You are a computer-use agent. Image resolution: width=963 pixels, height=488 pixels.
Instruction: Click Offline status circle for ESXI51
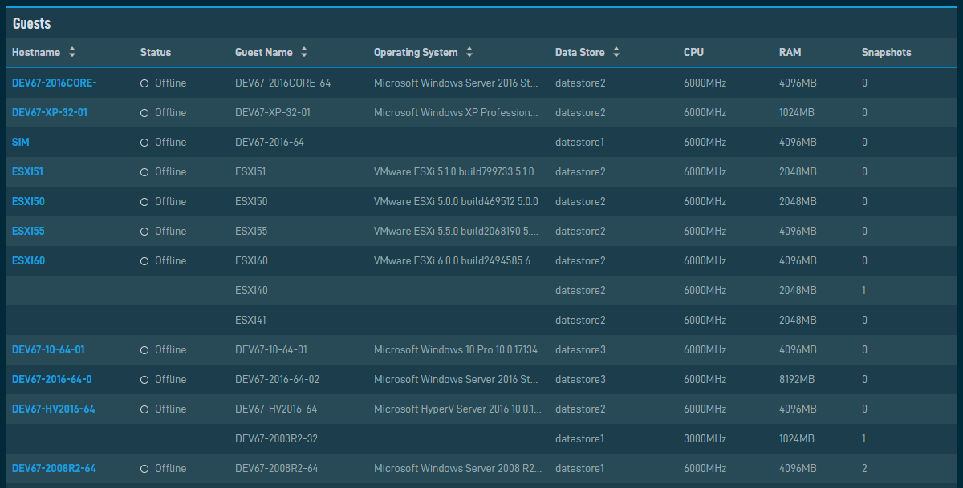pos(144,172)
